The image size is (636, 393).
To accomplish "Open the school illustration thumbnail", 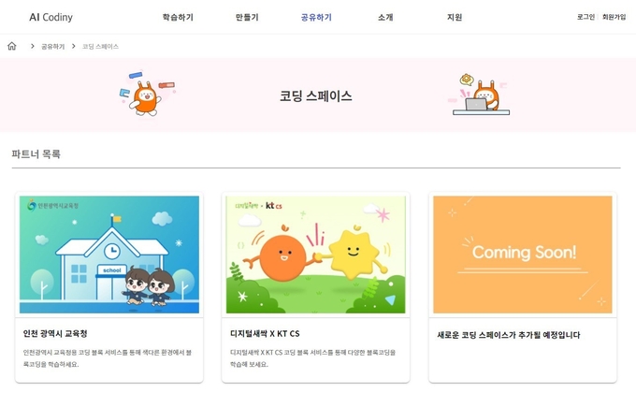I will [109, 255].
